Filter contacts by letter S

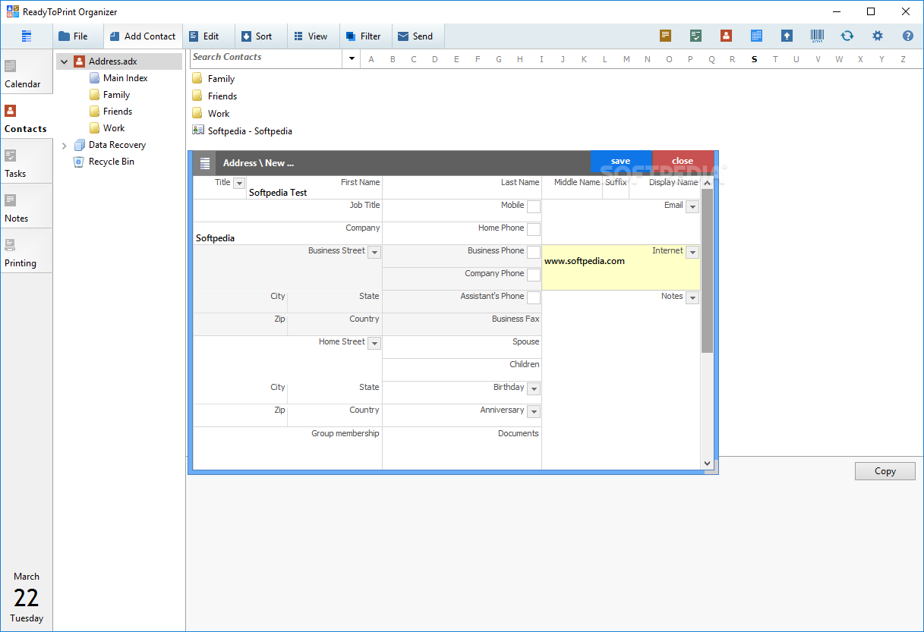pyautogui.click(x=754, y=59)
